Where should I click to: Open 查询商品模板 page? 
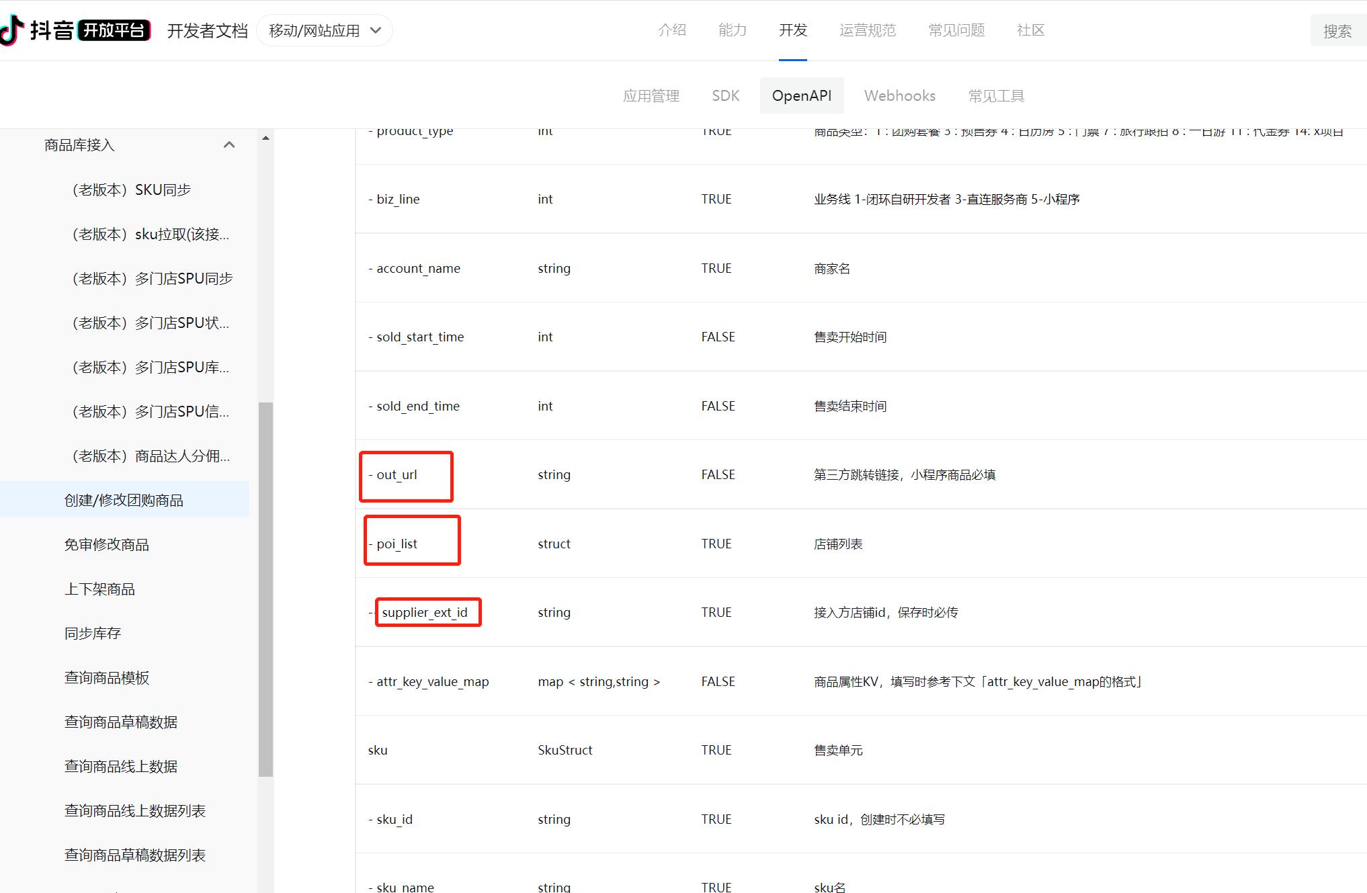pos(106,677)
